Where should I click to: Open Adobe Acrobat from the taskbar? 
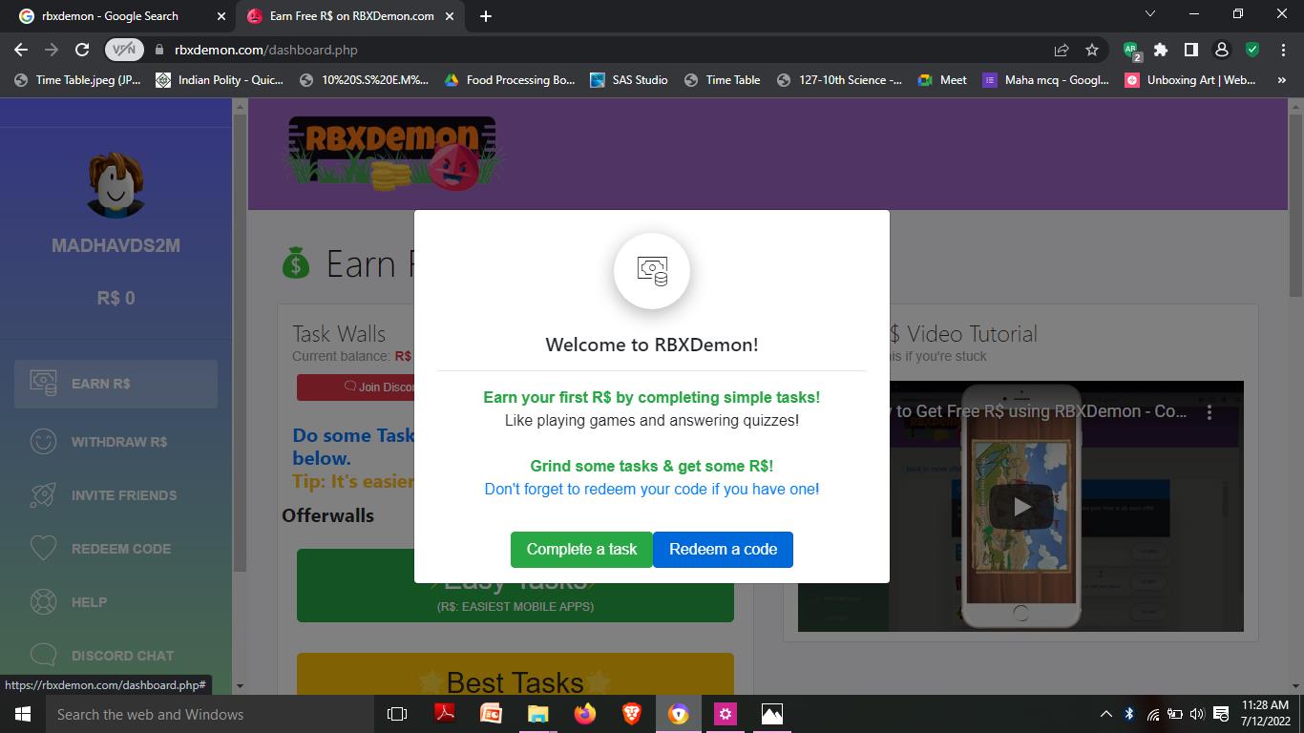445,714
